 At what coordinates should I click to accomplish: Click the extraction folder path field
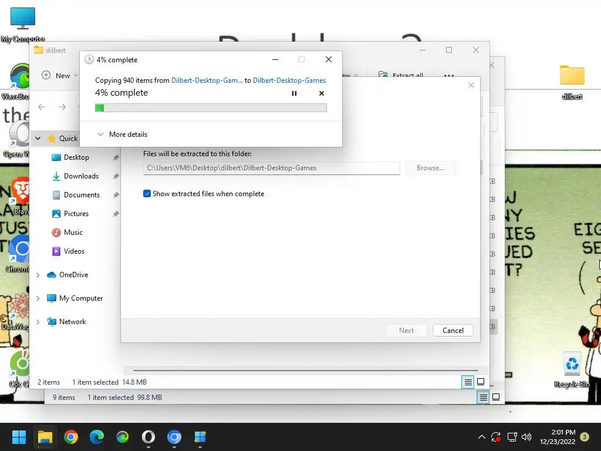click(x=271, y=168)
